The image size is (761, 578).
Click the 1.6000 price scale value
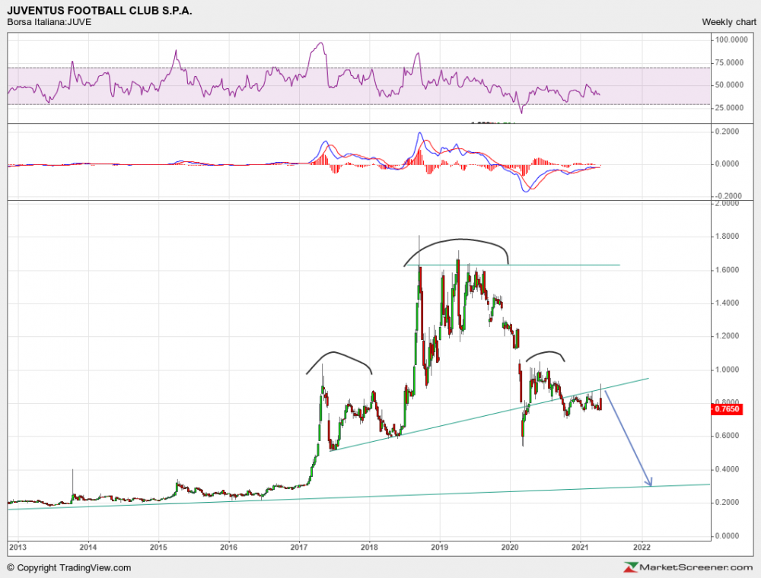point(728,270)
